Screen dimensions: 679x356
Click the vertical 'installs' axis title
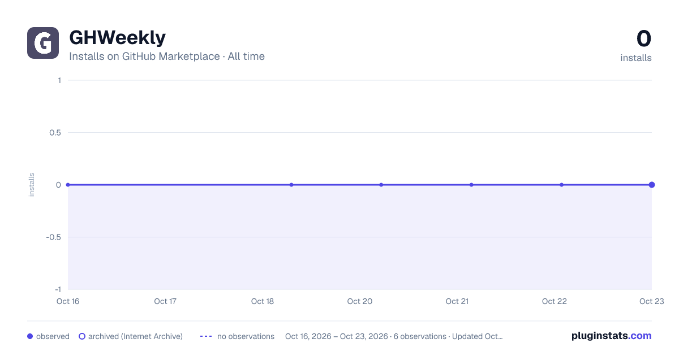32,185
